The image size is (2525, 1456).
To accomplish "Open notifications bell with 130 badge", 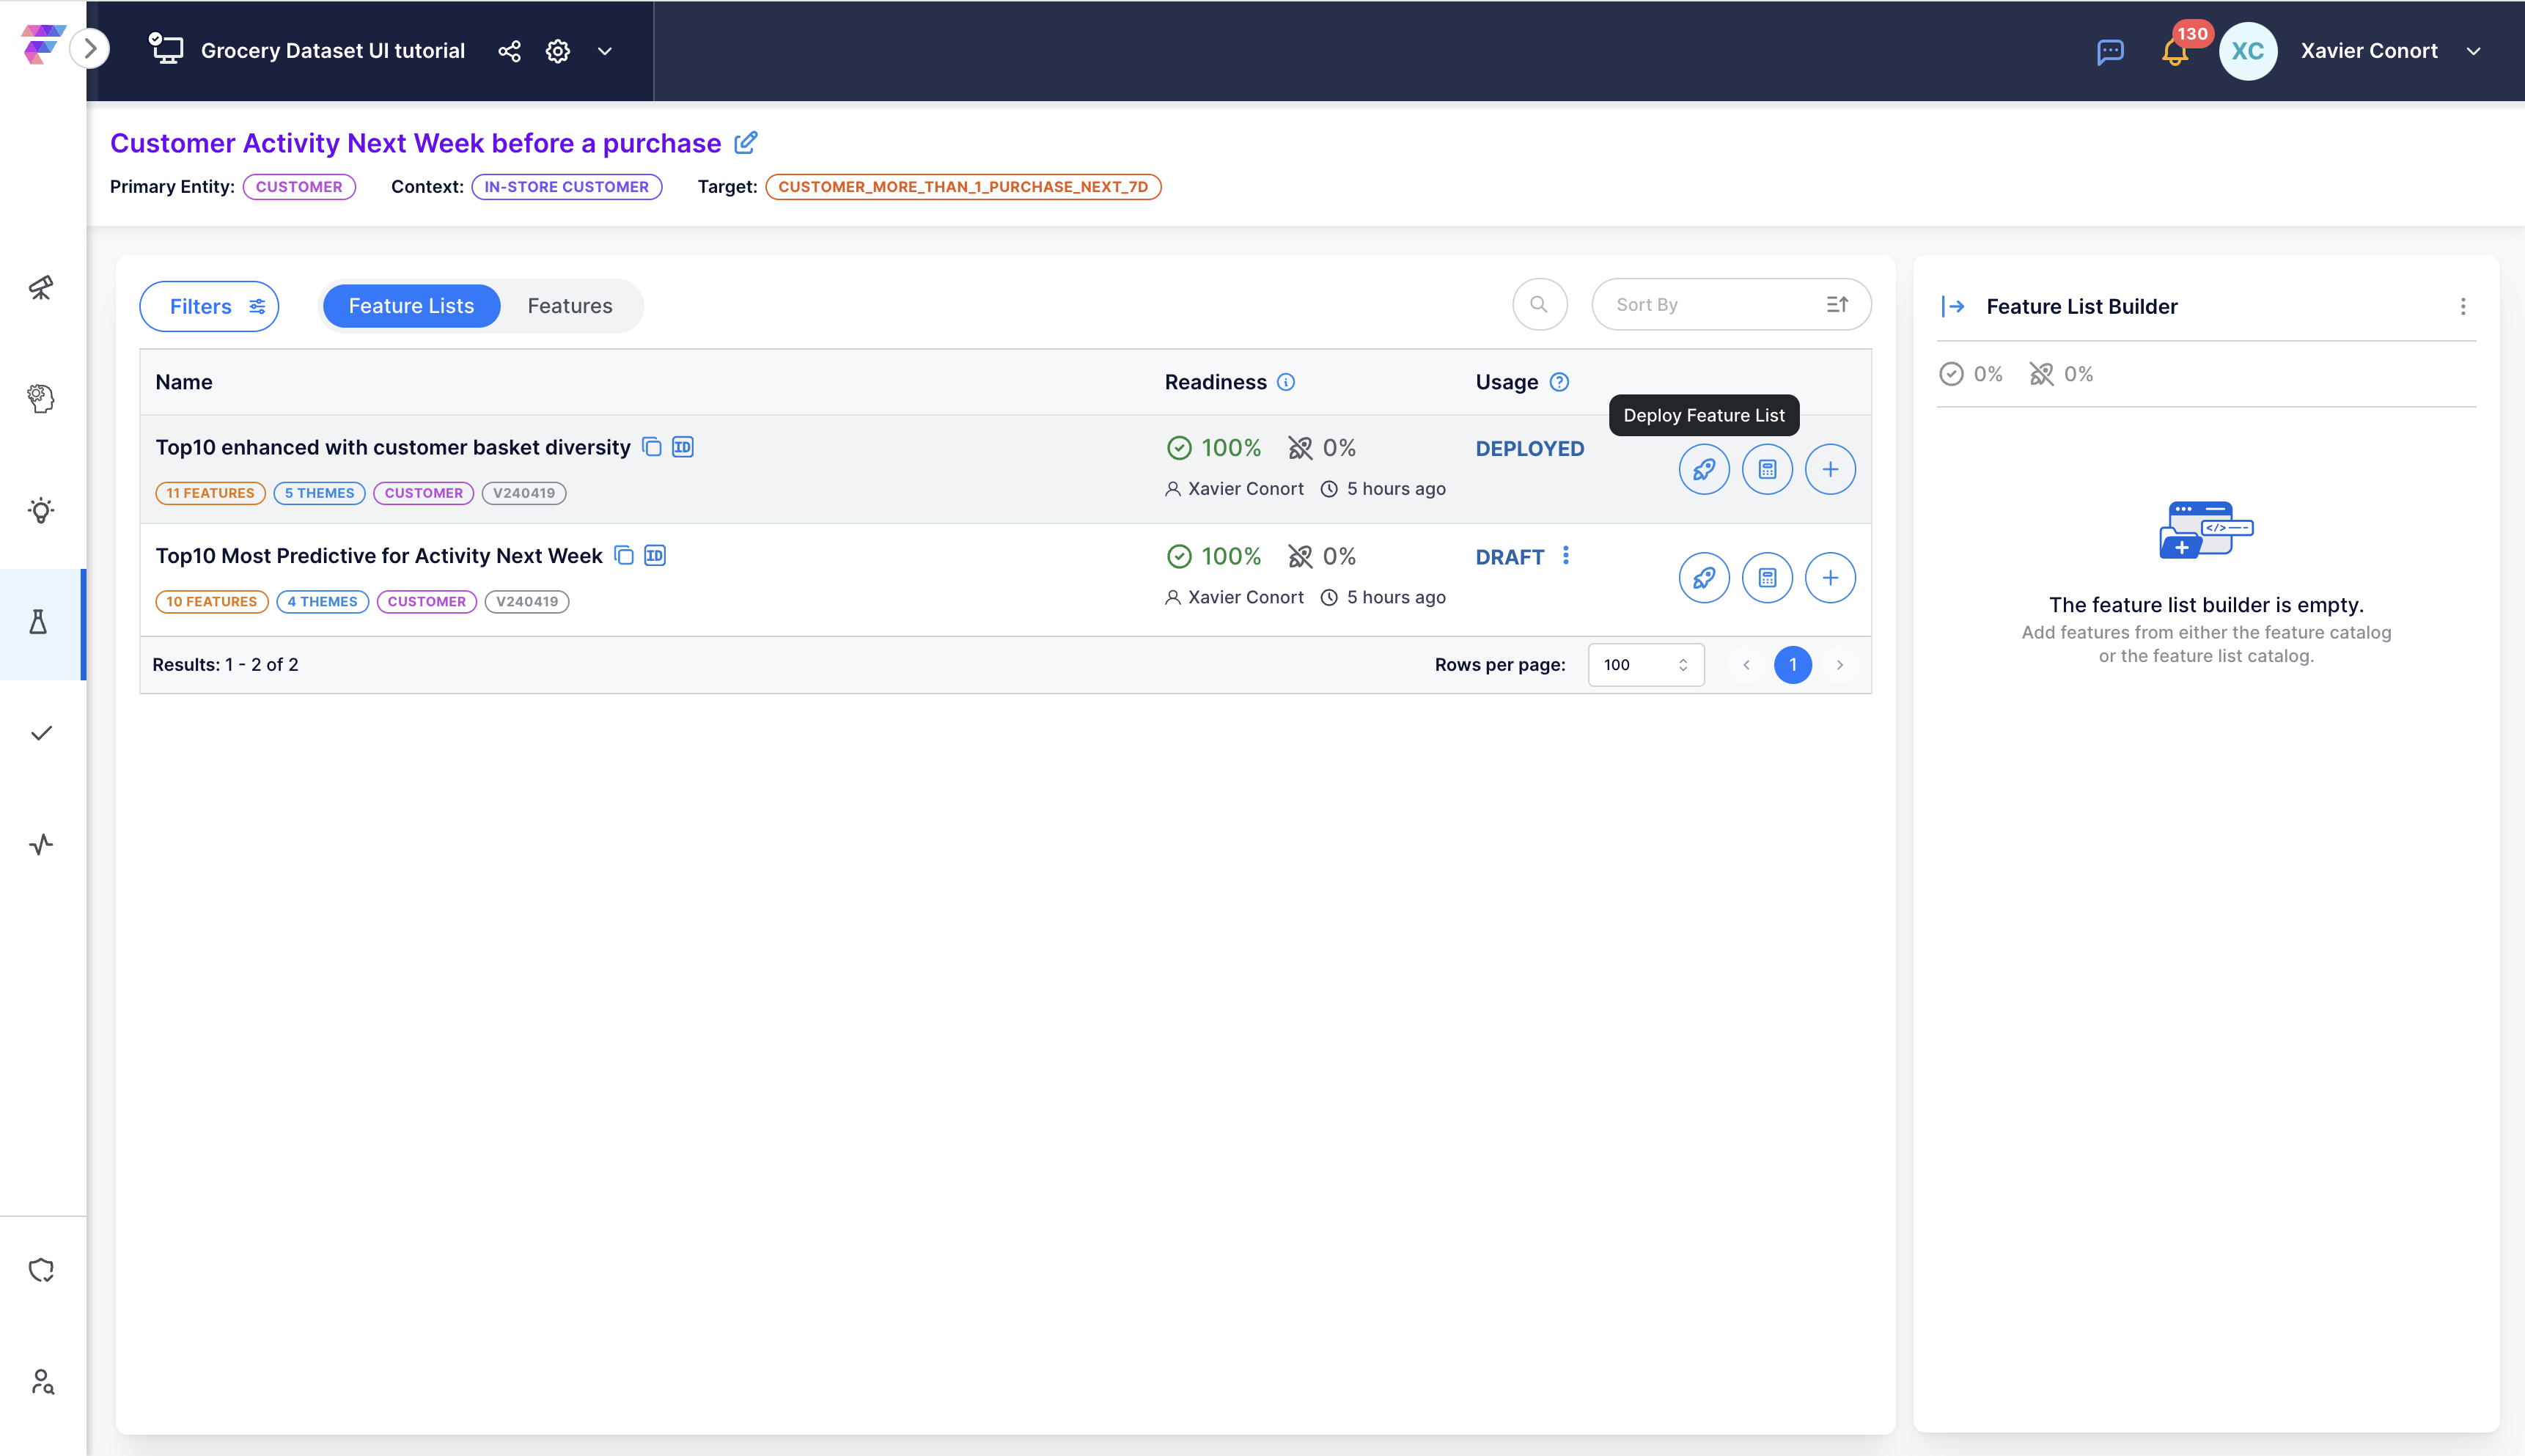I will point(2175,50).
